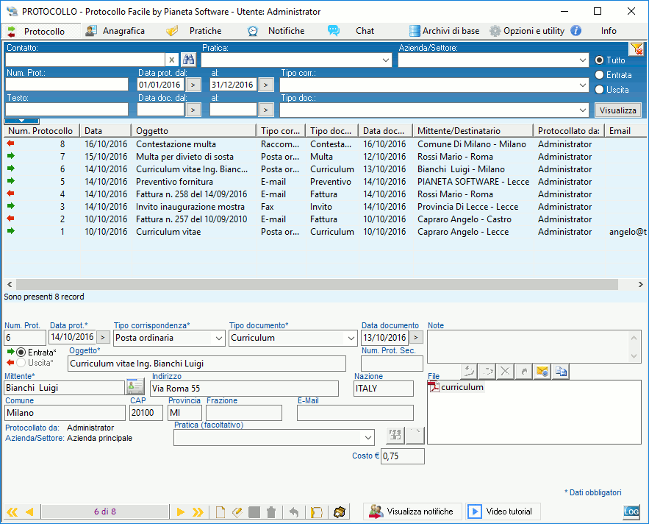Expand the Tipo corrispondenza dropdown showing Posta ordinaria
Screen dimensions: 649x524
click(x=218, y=338)
